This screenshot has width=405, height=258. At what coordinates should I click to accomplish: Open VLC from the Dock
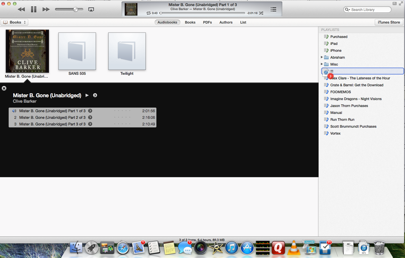(x=294, y=248)
